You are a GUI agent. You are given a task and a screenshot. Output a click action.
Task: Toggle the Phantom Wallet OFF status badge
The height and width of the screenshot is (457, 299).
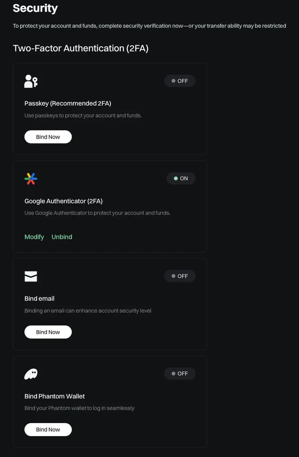click(180, 374)
